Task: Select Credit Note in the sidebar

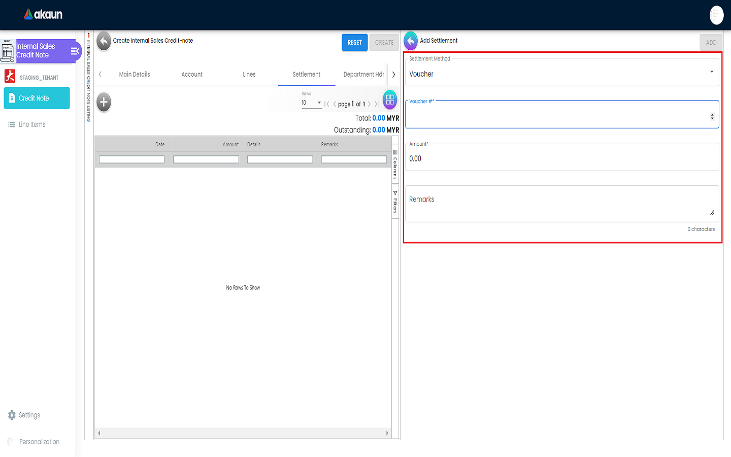Action: click(x=37, y=98)
